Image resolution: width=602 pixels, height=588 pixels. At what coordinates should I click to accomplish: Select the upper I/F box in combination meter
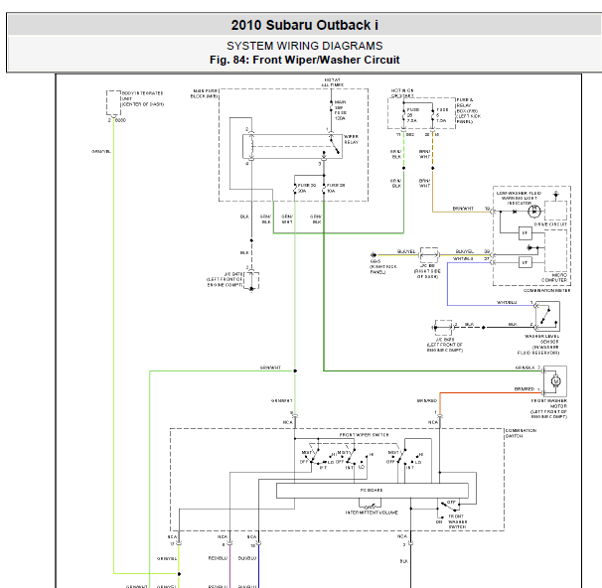(525, 233)
